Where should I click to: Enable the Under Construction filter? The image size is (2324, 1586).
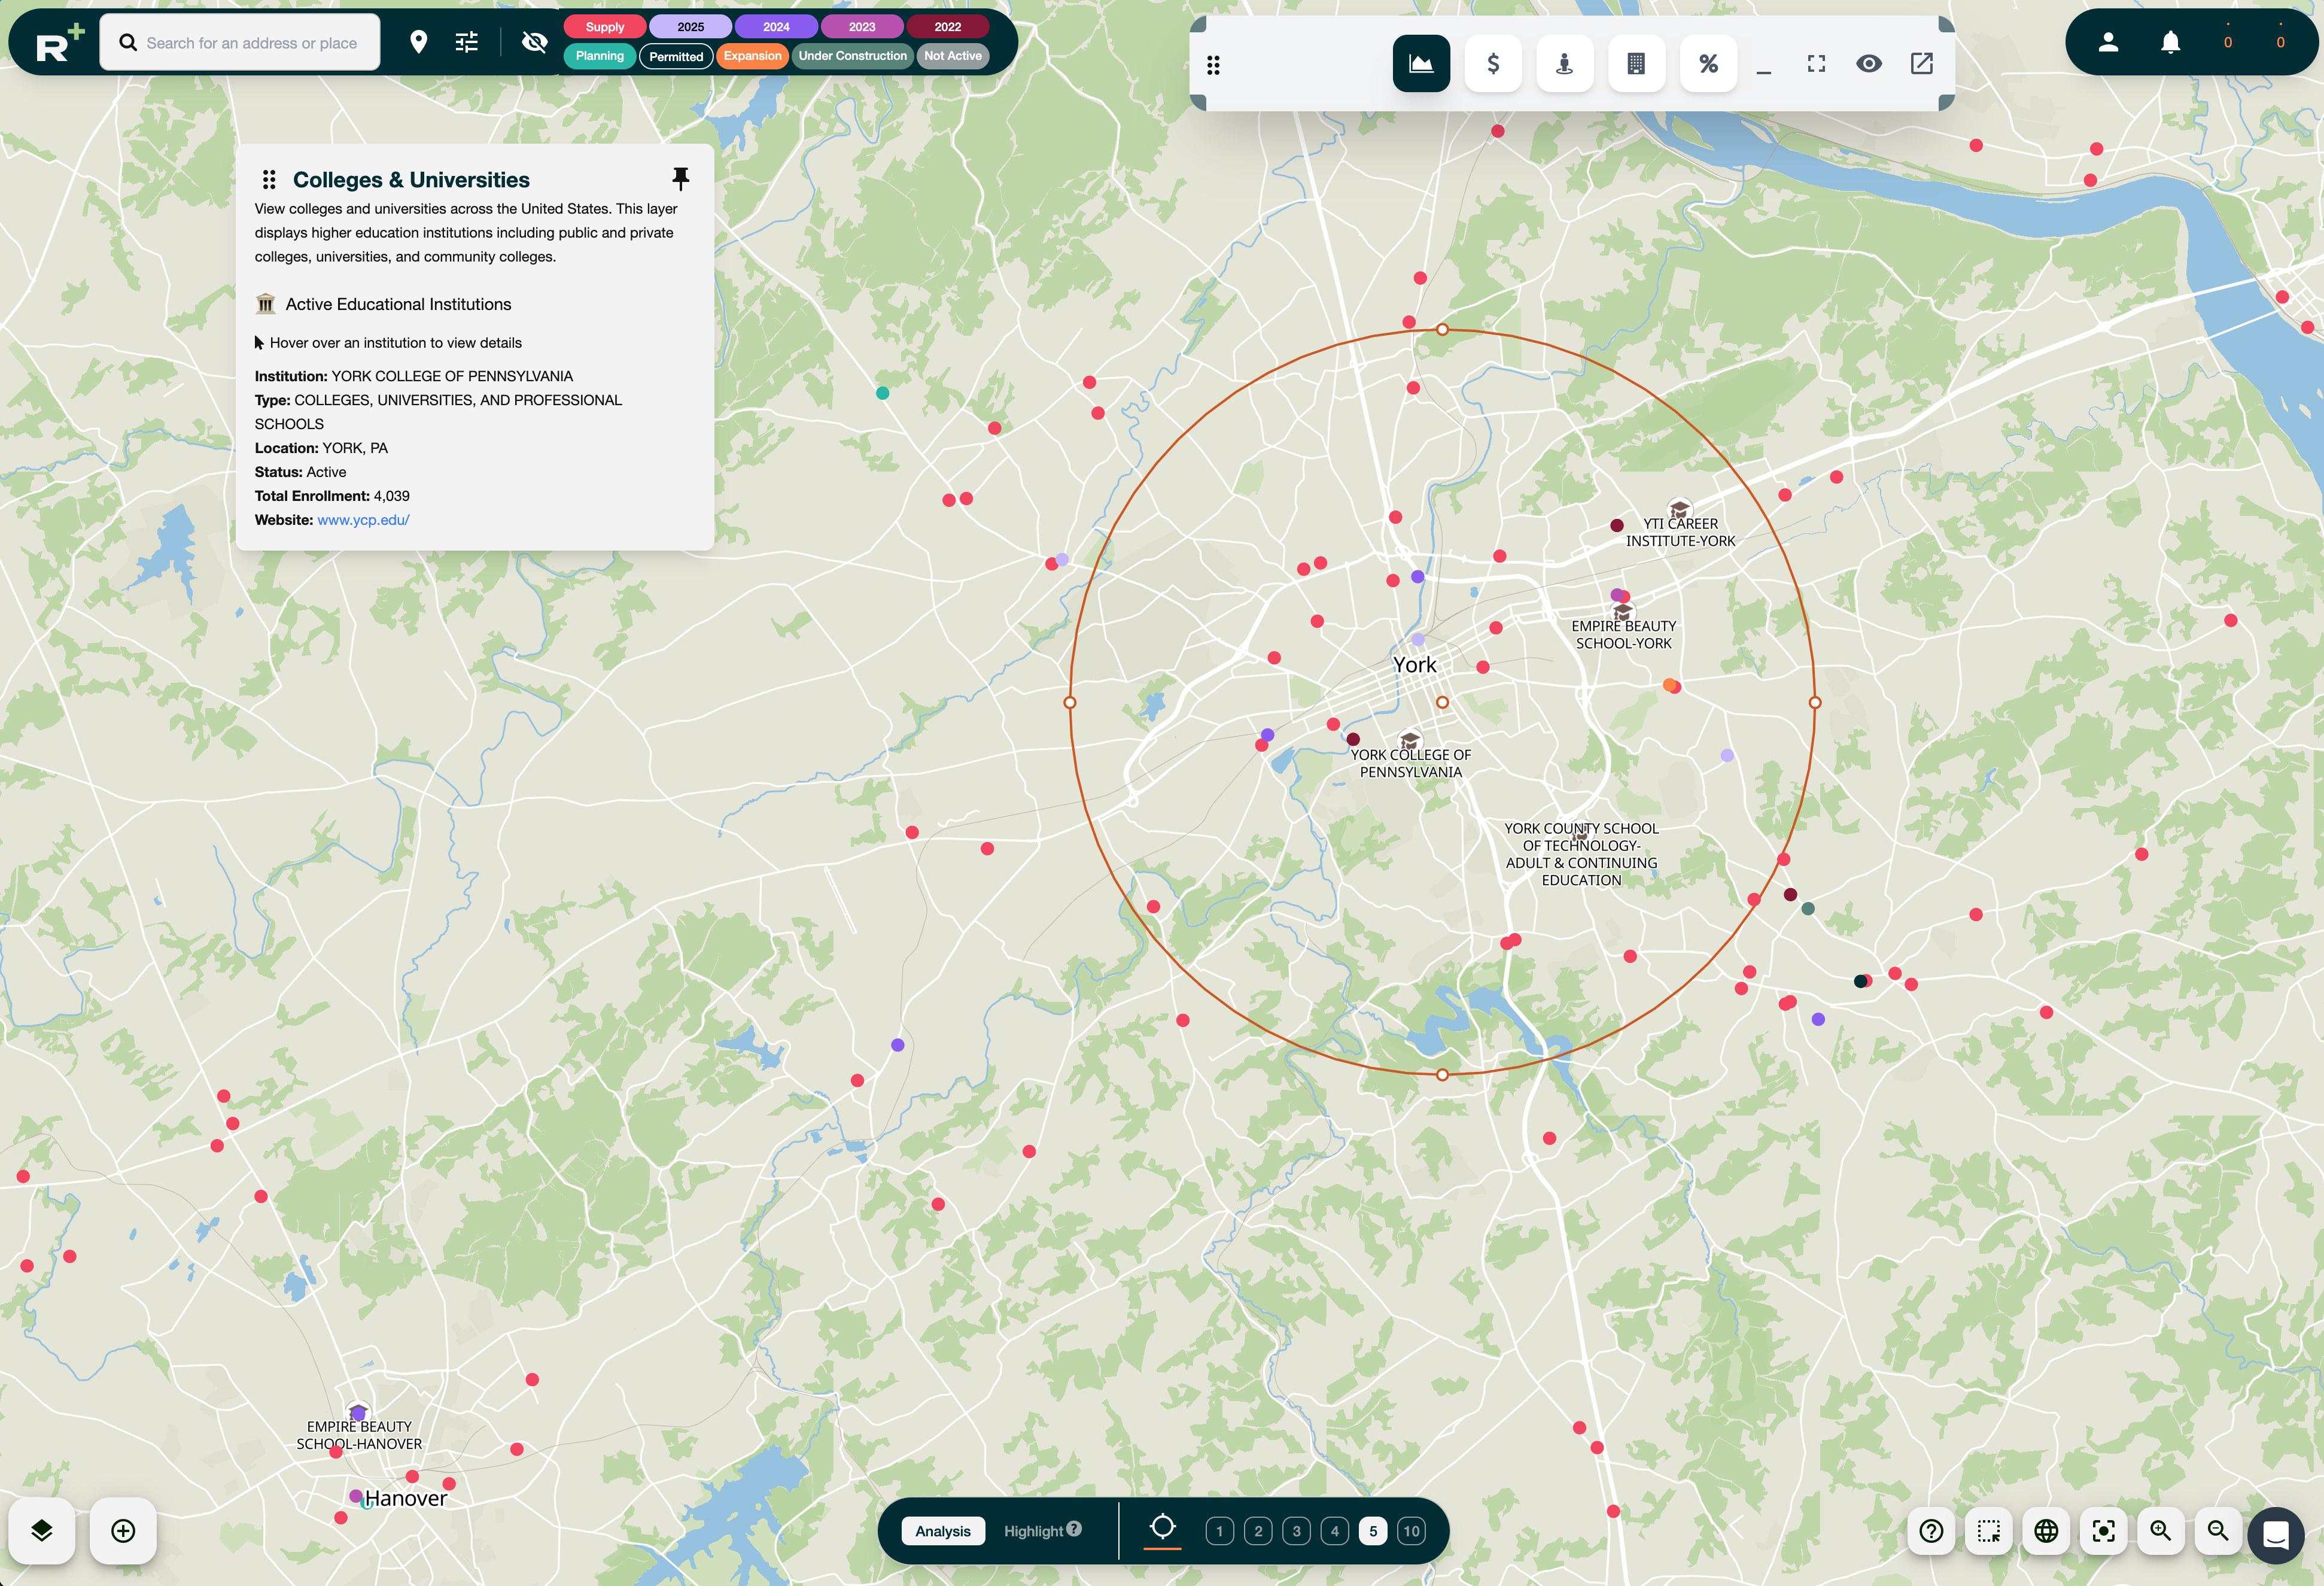[852, 56]
